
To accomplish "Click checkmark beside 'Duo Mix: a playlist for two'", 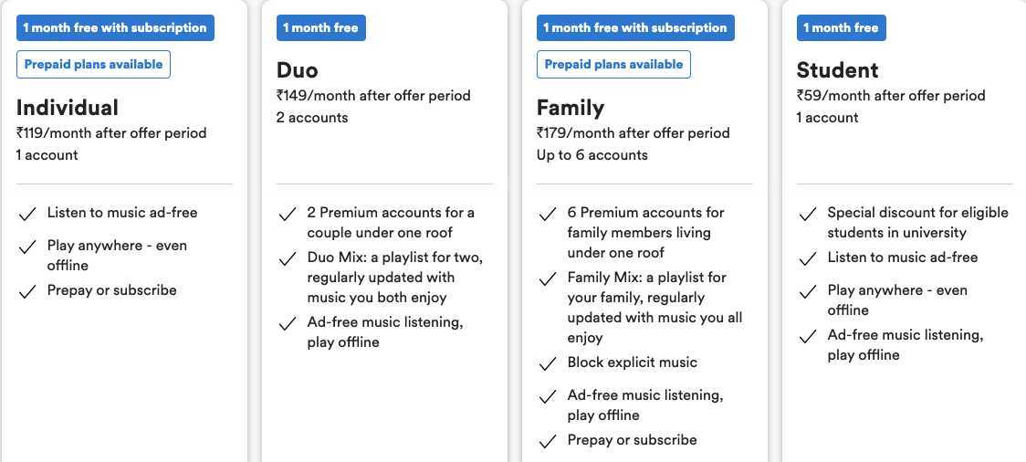I will pyautogui.click(x=288, y=259).
